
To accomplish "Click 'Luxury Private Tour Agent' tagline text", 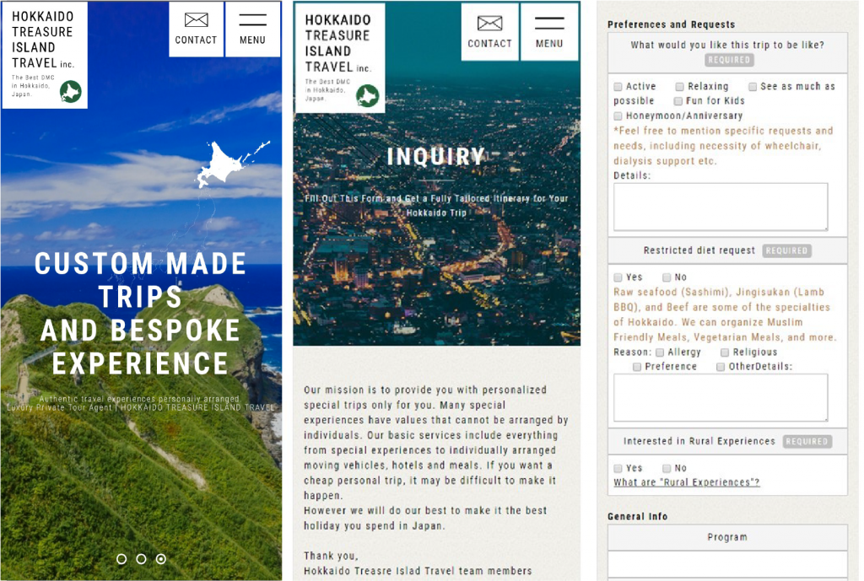I will pos(141,407).
